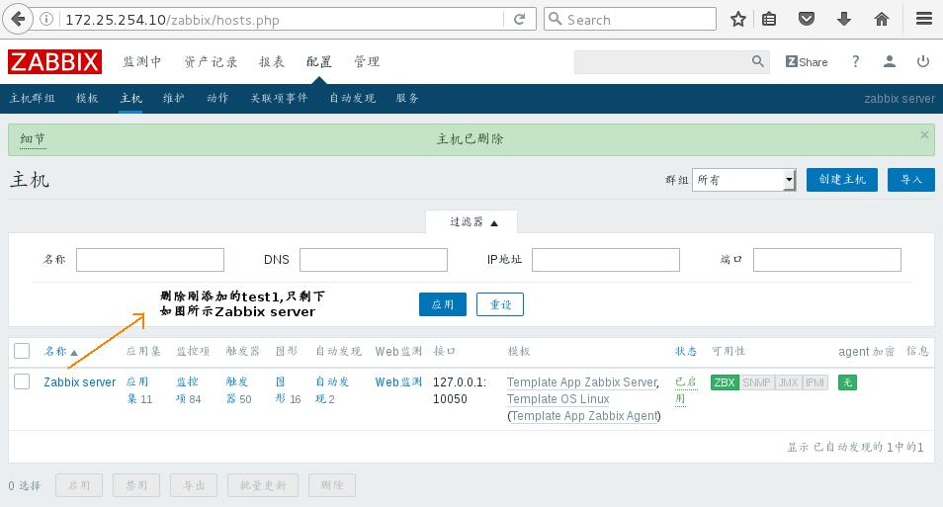Open 自动发现 2 link
Viewport: 943px width, 507px height.
(x=332, y=390)
